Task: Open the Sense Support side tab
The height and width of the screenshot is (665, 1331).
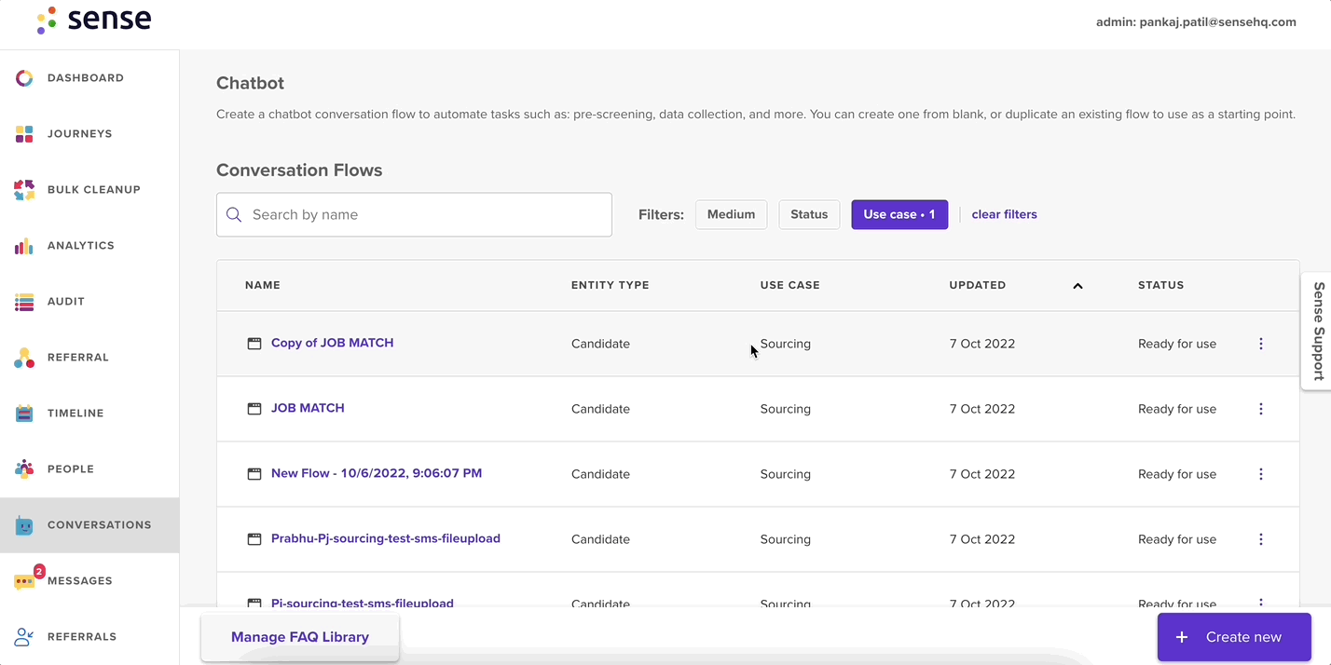Action: tap(1316, 331)
